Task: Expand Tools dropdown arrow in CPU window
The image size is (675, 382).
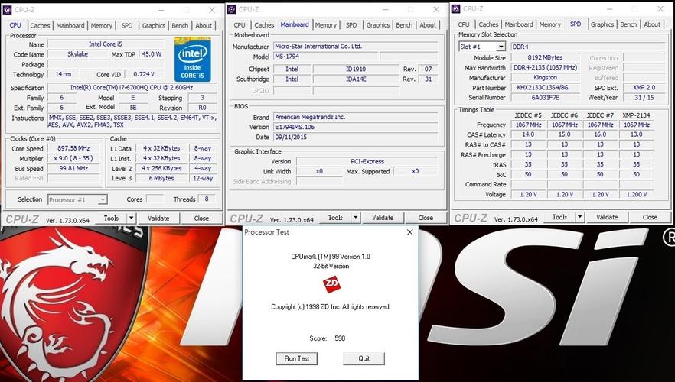Action: coord(132,219)
